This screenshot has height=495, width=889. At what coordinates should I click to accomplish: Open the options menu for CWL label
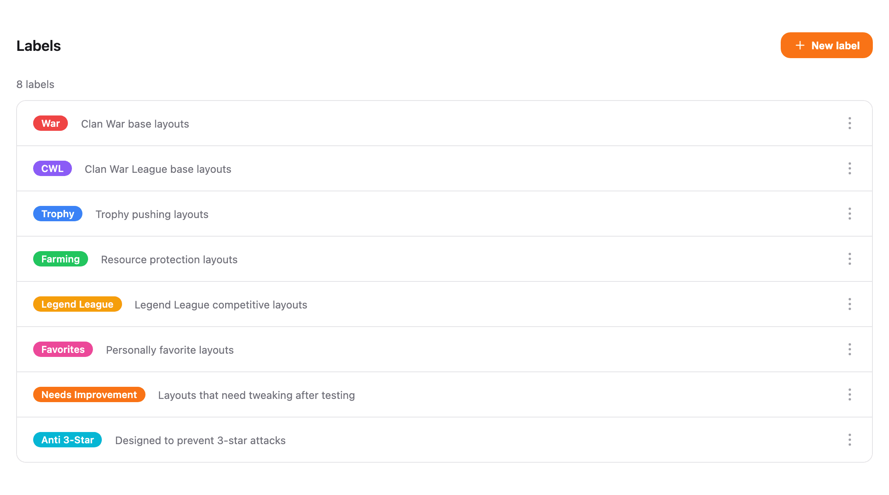tap(849, 168)
